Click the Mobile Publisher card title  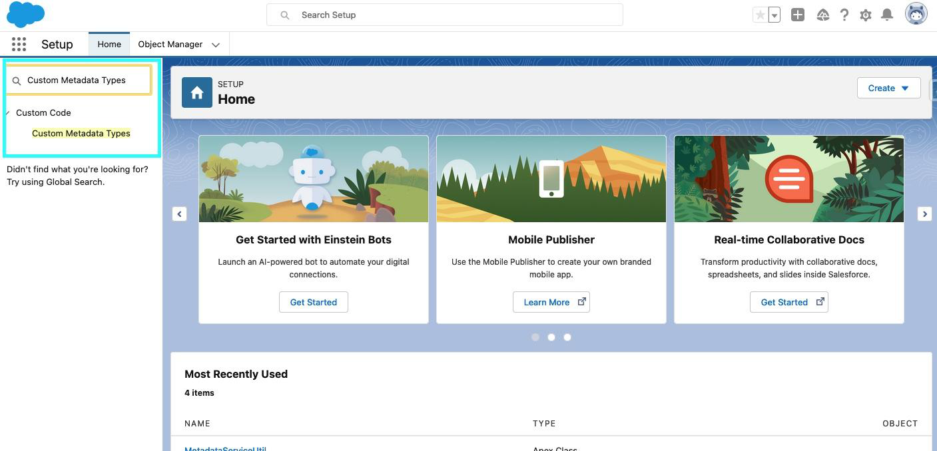coord(551,239)
